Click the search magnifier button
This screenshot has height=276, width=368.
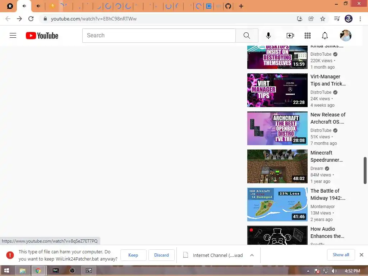pyautogui.click(x=247, y=36)
